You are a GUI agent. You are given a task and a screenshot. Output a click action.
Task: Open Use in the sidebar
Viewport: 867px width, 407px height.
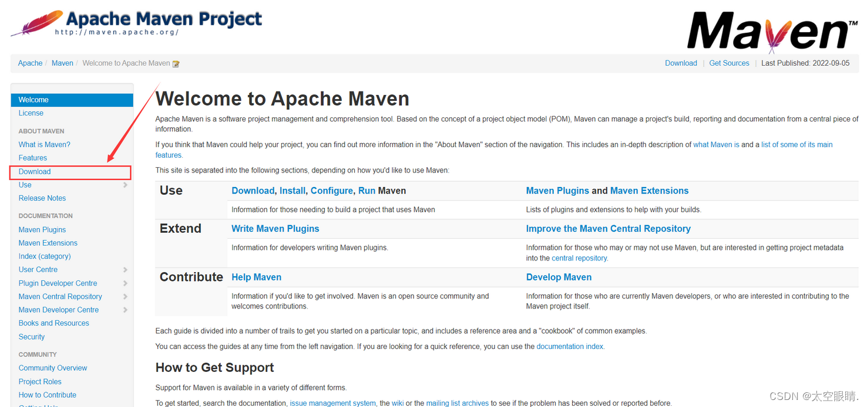point(25,185)
